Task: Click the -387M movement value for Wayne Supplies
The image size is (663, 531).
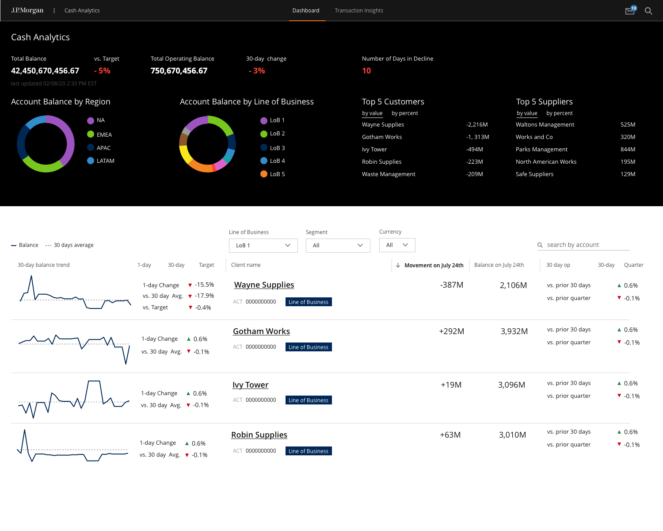Action: [452, 285]
